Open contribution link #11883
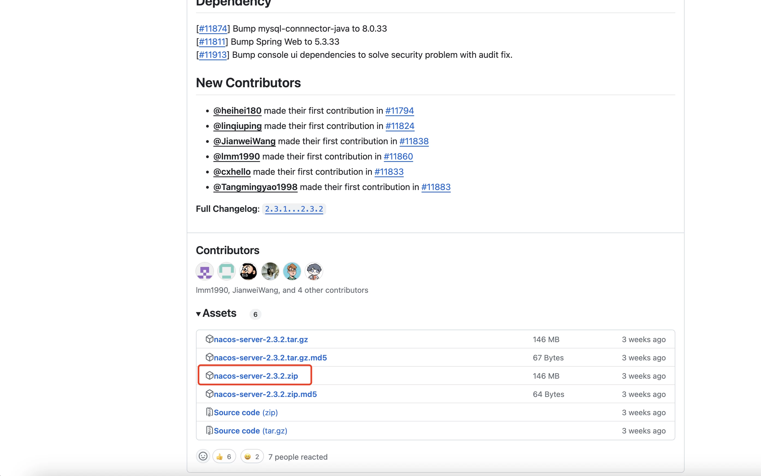This screenshot has width=761, height=476. (436, 187)
